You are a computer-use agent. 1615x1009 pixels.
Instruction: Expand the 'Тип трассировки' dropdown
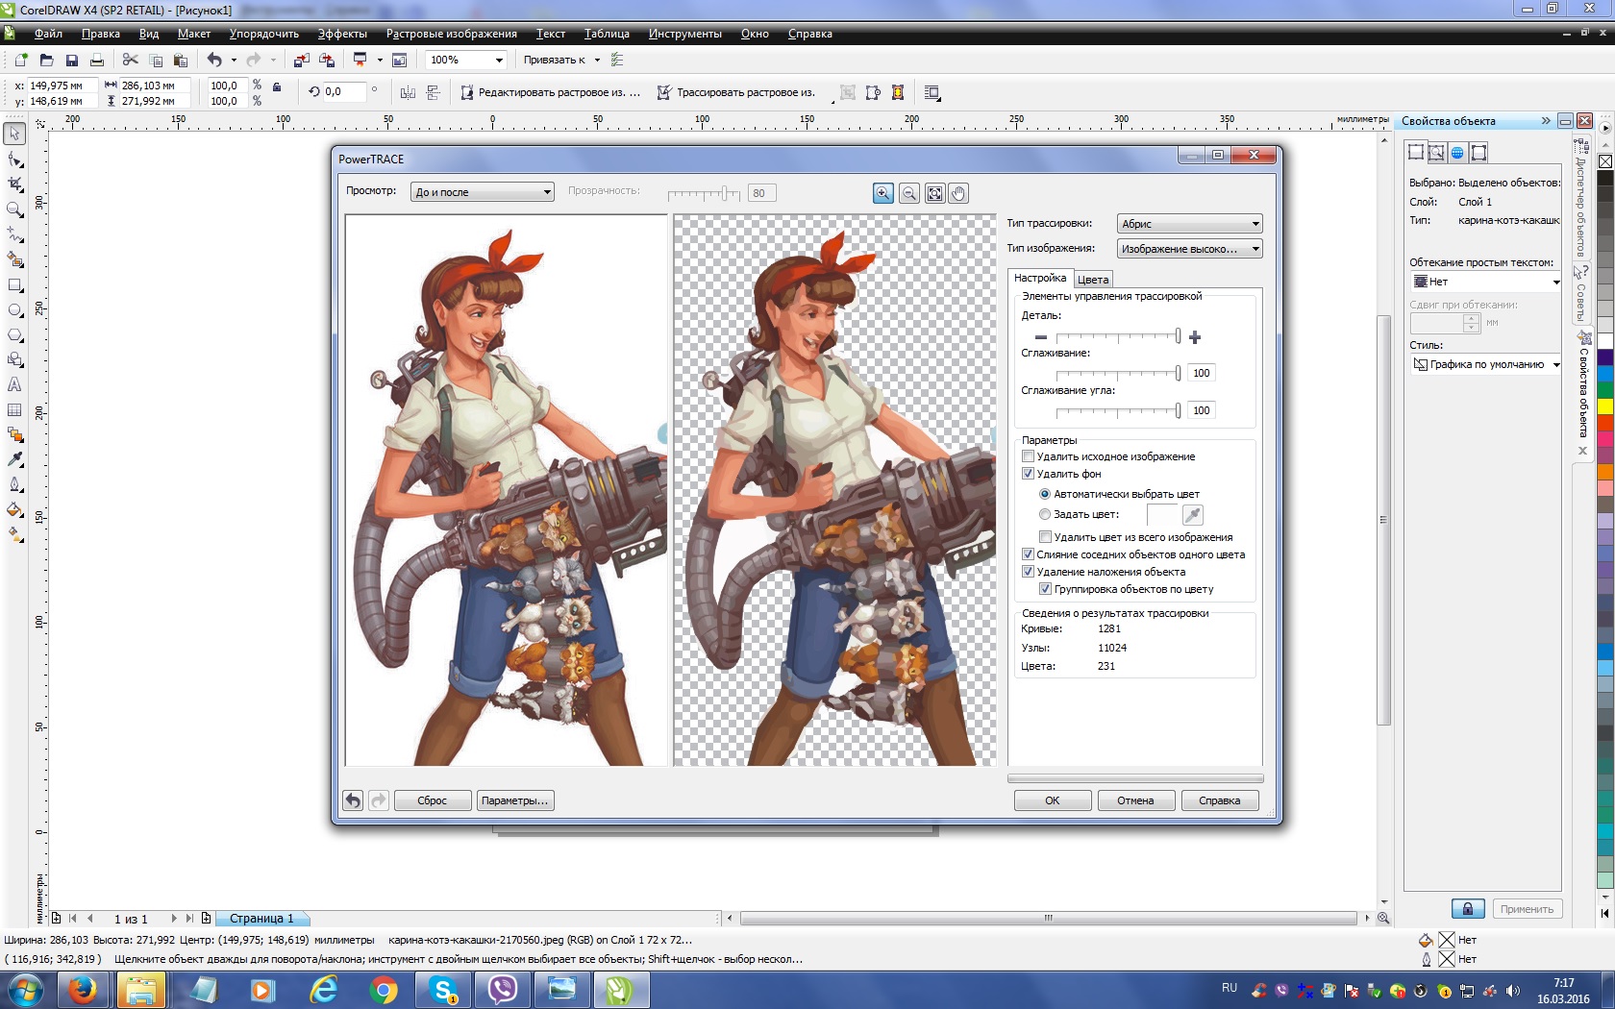(1189, 224)
